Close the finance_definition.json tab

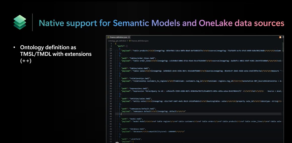129,37
